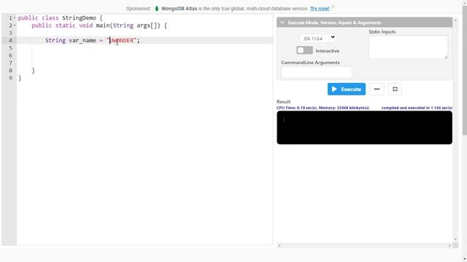Image resolution: width=467 pixels, height=262 pixels.
Task: Open the three-dots more options button
Action: (x=377, y=89)
